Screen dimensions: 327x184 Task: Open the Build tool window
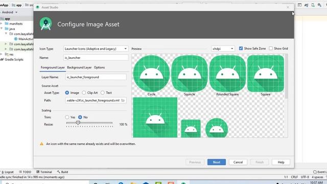62,172
